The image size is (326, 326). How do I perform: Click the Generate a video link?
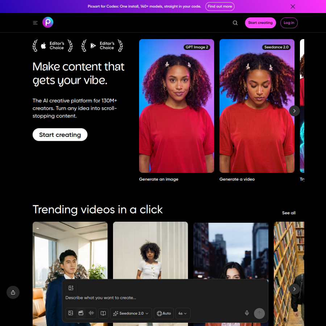[237, 179]
